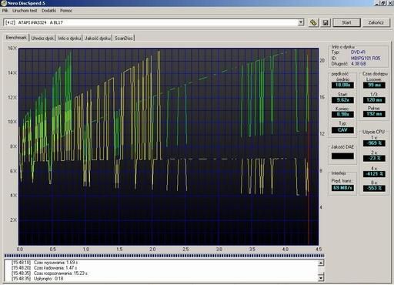Click the disc type DVD+R text

click(x=358, y=52)
